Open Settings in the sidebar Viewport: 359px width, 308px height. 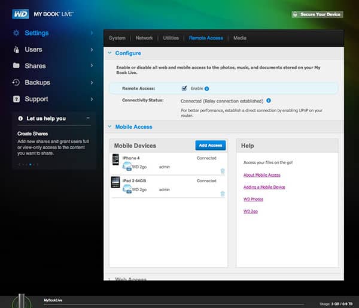[x=36, y=33]
